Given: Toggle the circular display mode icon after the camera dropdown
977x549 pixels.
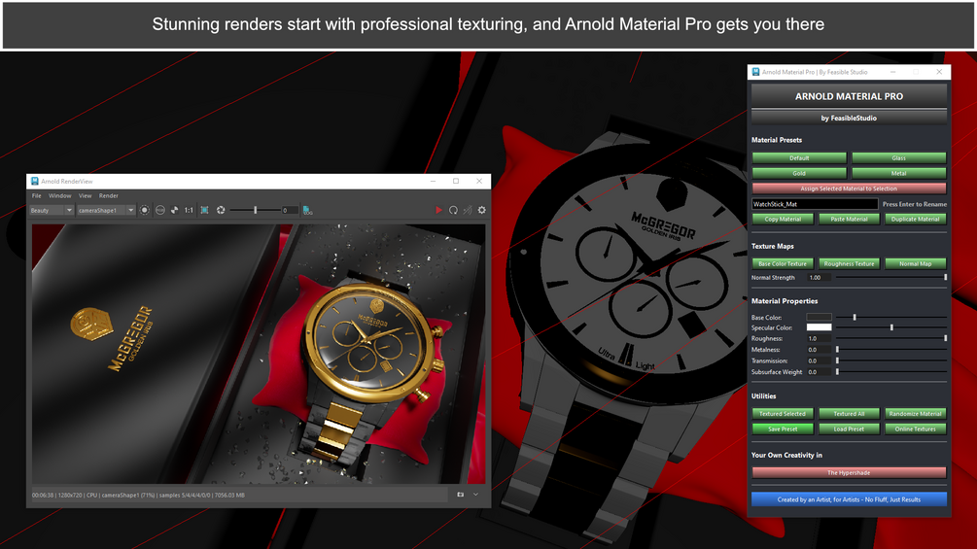Looking at the screenshot, I should click(x=145, y=211).
